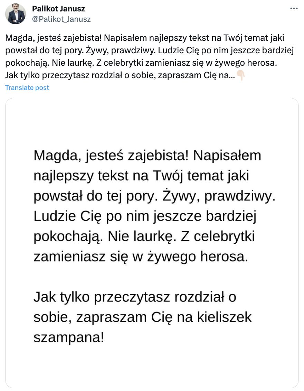Open Palikot Janusz's profile avatar
This screenshot has height=391, width=304.
click(x=16, y=14)
